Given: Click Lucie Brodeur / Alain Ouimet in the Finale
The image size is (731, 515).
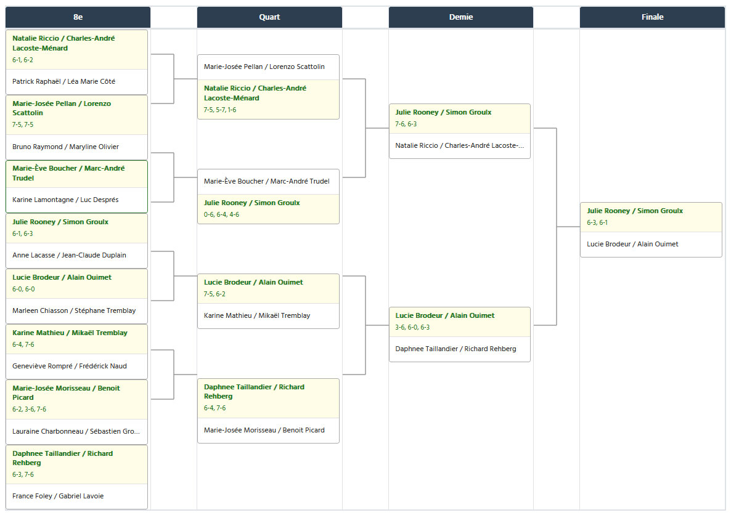Looking at the screenshot, I should [651, 244].
